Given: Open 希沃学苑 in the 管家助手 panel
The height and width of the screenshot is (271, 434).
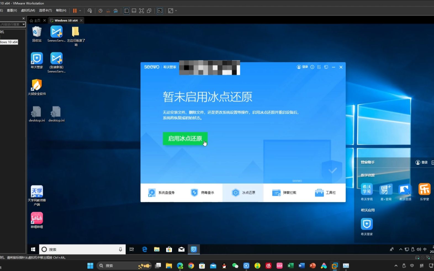Looking at the screenshot, I should (x=367, y=192).
